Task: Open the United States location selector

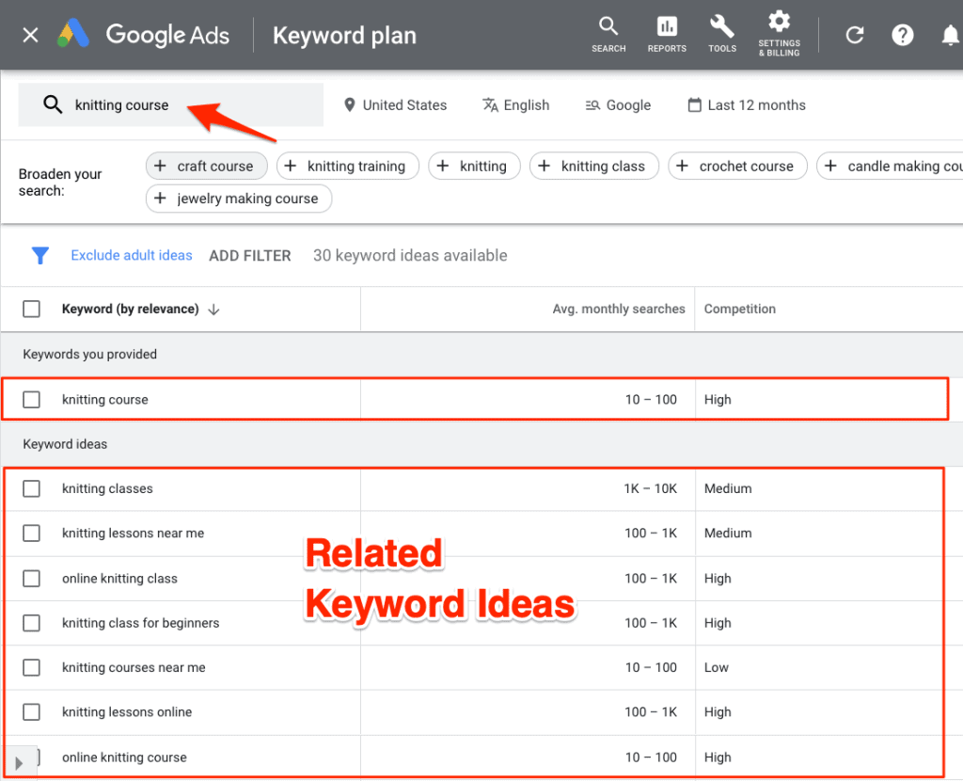Action: pos(395,105)
